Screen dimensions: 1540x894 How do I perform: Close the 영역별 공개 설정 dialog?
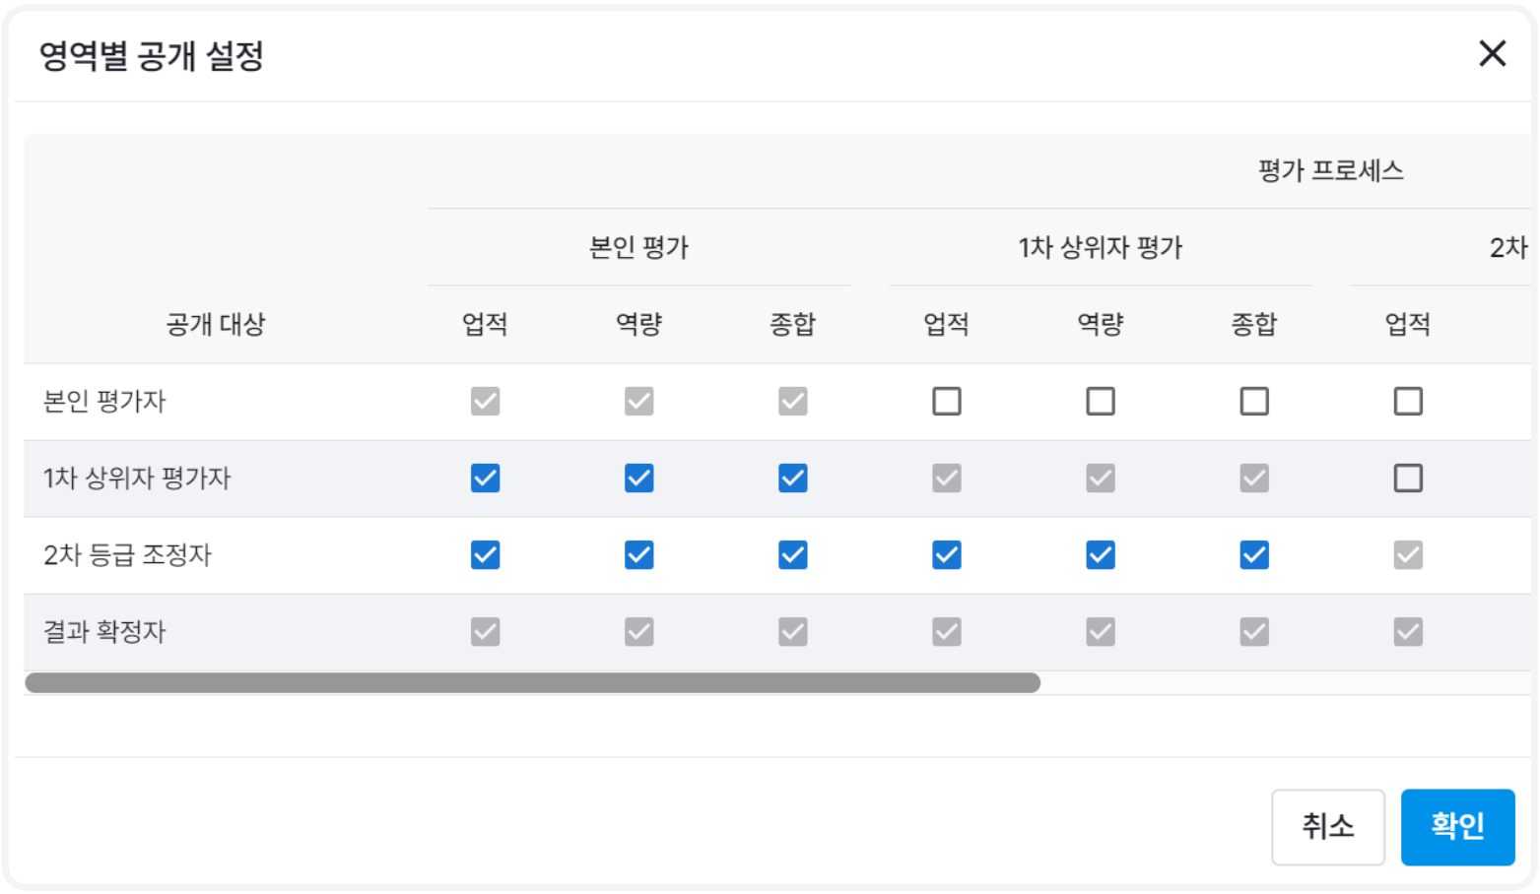click(x=1492, y=53)
